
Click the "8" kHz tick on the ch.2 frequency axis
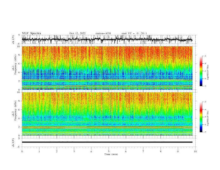pos(19,101)
